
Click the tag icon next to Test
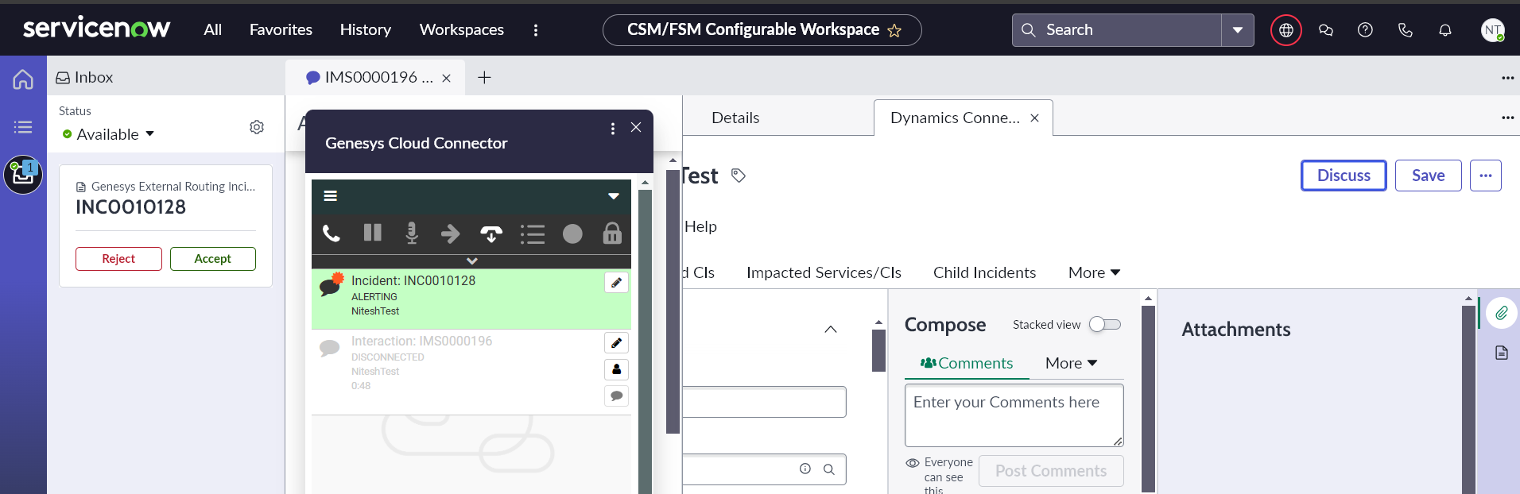pos(739,176)
